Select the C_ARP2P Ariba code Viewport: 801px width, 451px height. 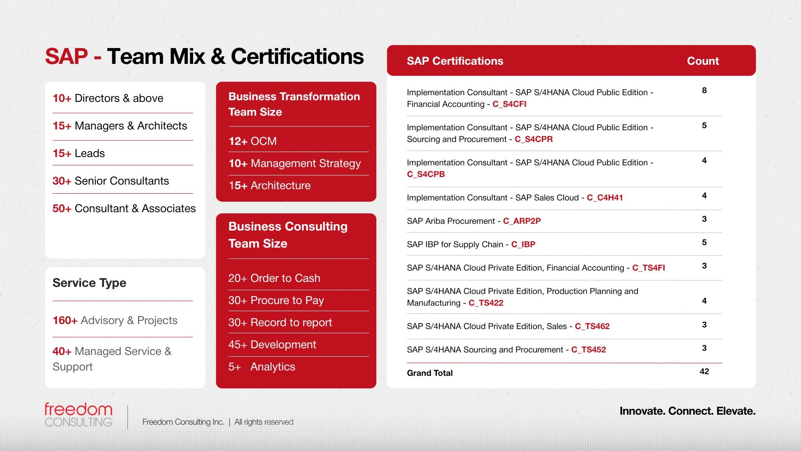pyautogui.click(x=521, y=221)
